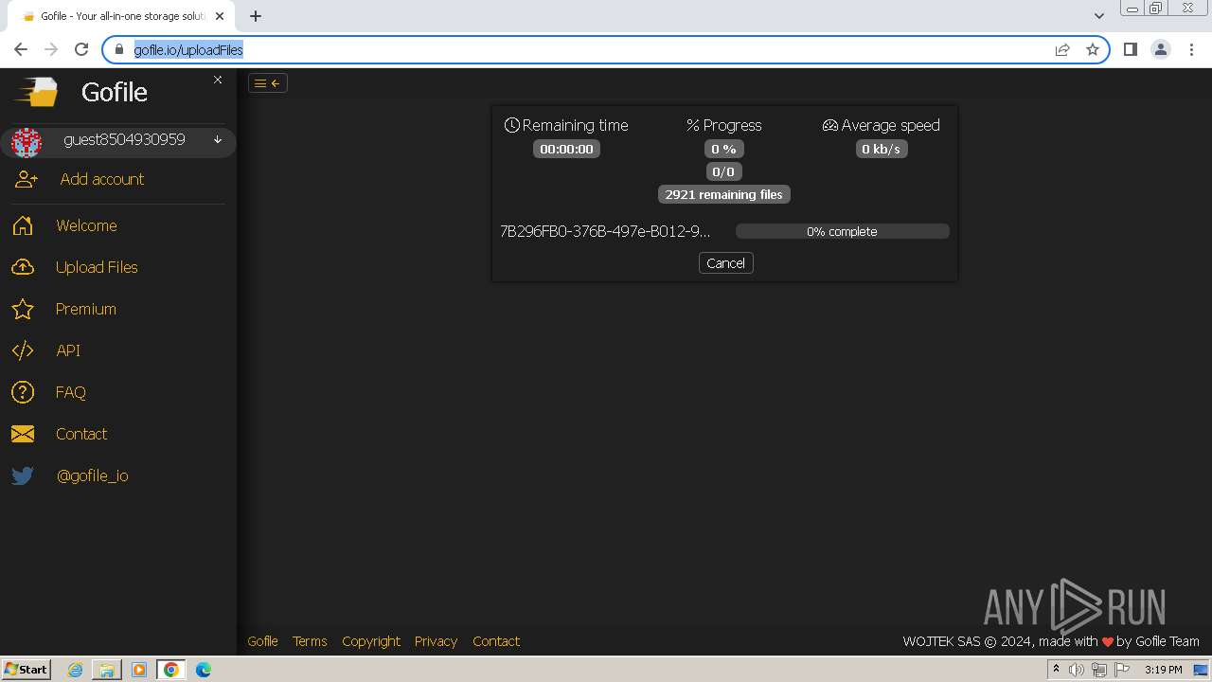Open File Explorer from the taskbar
This screenshot has height=682, width=1212.
pyautogui.click(x=107, y=670)
